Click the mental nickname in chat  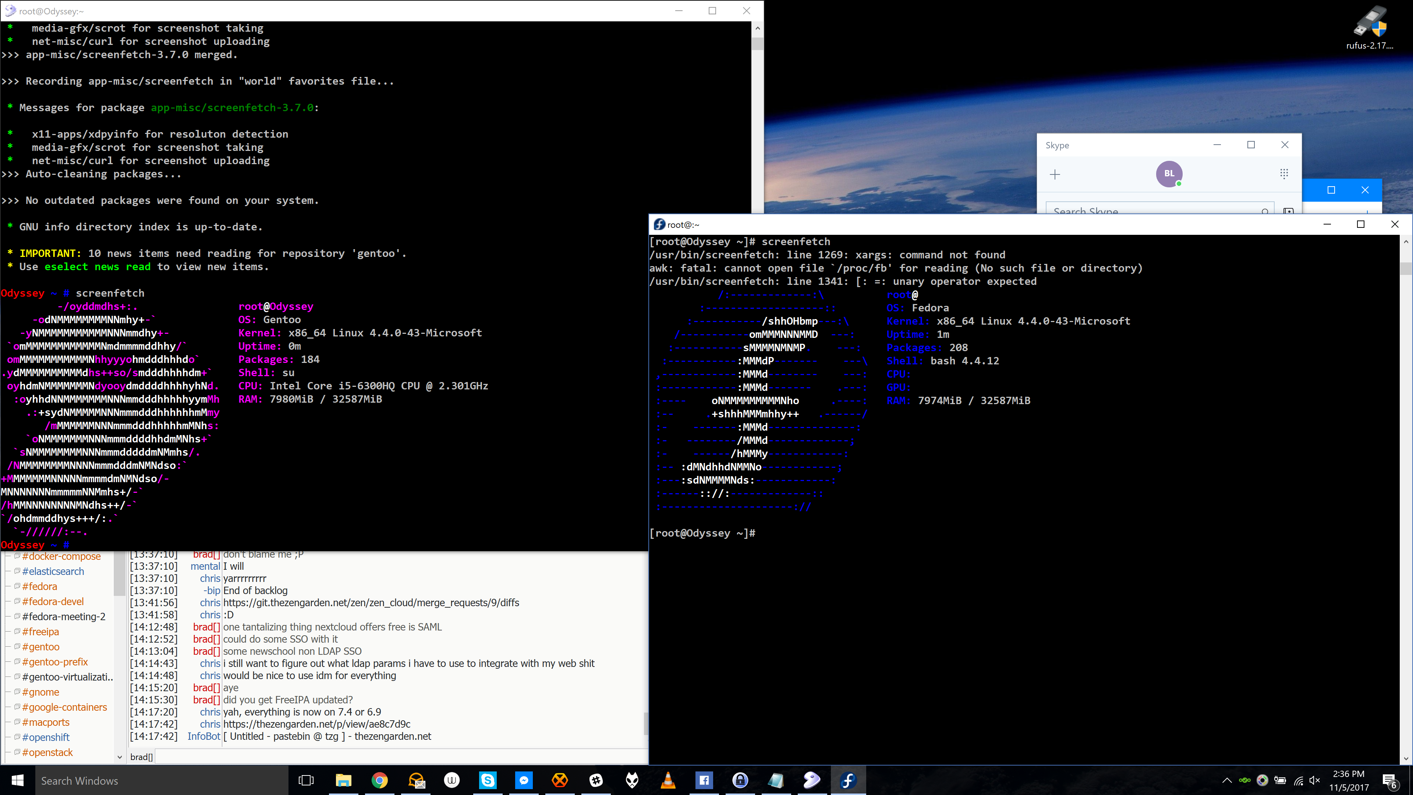(x=205, y=566)
